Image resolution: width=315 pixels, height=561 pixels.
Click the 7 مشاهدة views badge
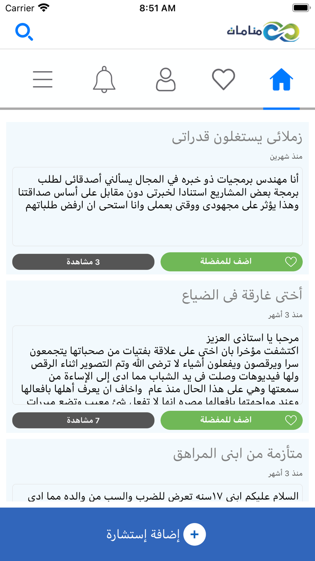pyautogui.click(x=83, y=420)
